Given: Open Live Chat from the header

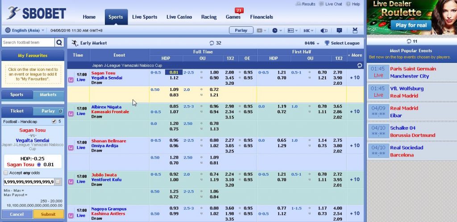Looking at the screenshot, I should click(331, 4).
